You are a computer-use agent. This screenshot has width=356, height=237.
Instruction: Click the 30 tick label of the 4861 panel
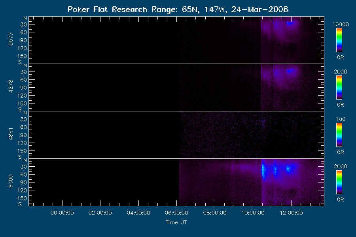point(24,119)
